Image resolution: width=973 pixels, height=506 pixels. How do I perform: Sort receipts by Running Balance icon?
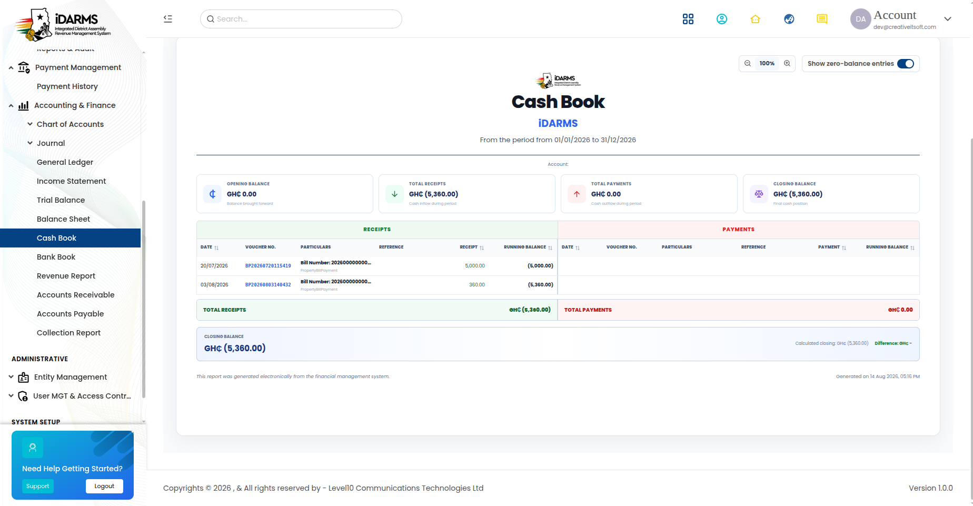550,247
